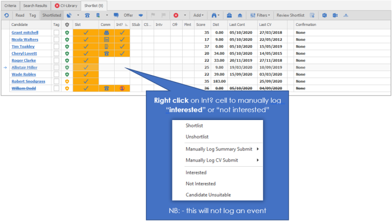Screen dimensions: 392x221
Task: Open the Add dropdown in the toolbar
Action: click(x=199, y=15)
